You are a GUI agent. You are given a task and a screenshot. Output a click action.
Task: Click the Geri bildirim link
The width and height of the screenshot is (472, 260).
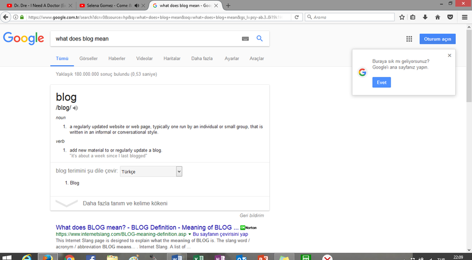[251, 216]
